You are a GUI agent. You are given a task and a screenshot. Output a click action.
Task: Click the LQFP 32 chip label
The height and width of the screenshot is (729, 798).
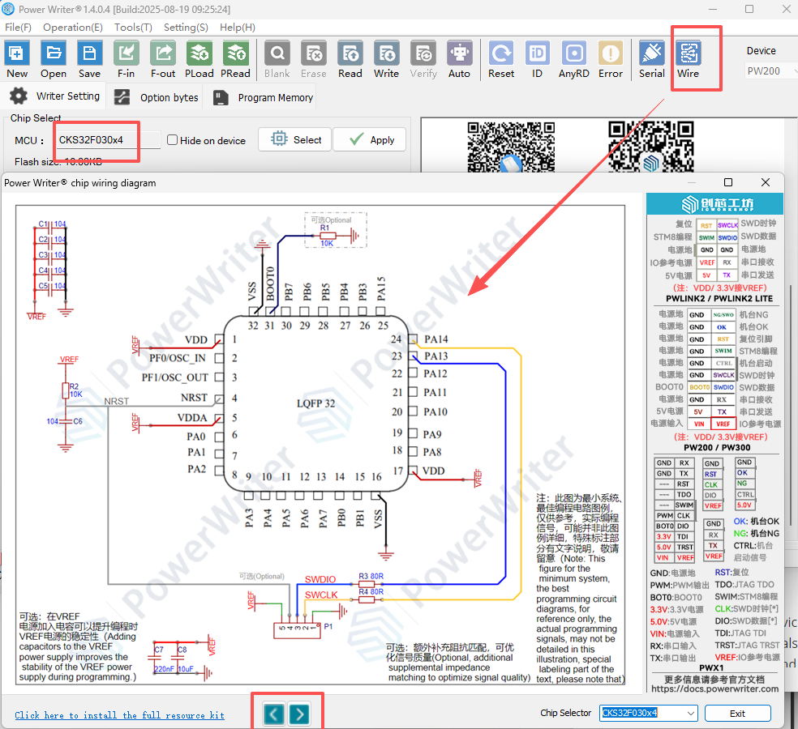tap(316, 403)
